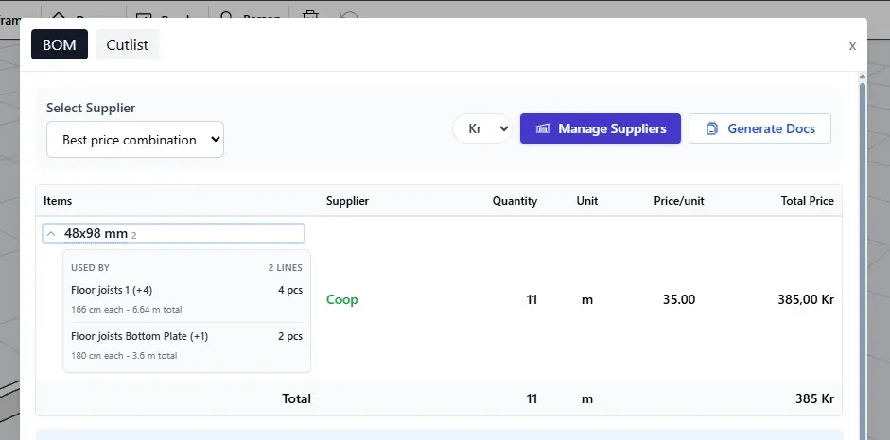The image size is (890, 440).
Task: Click the 2 LINES label
Action: coord(285,268)
